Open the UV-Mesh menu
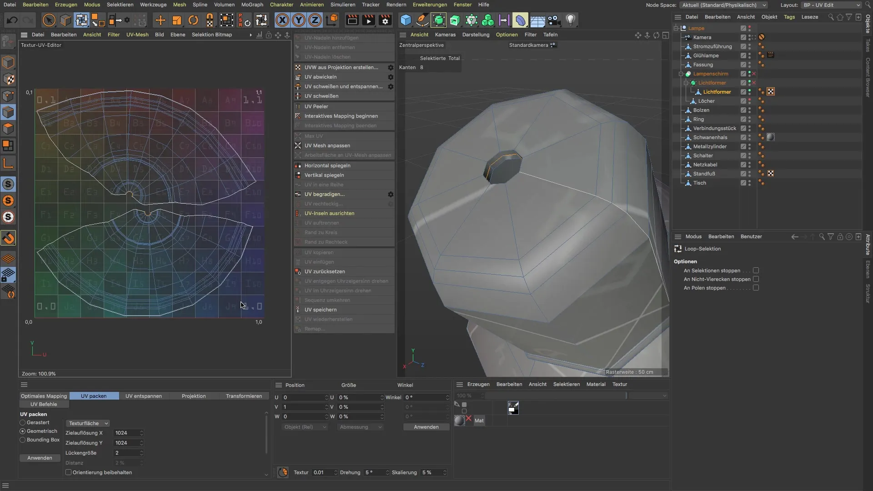Image resolution: width=873 pixels, height=491 pixels. point(137,35)
